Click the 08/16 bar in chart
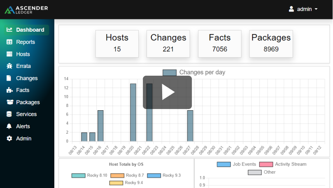 coord(100,126)
